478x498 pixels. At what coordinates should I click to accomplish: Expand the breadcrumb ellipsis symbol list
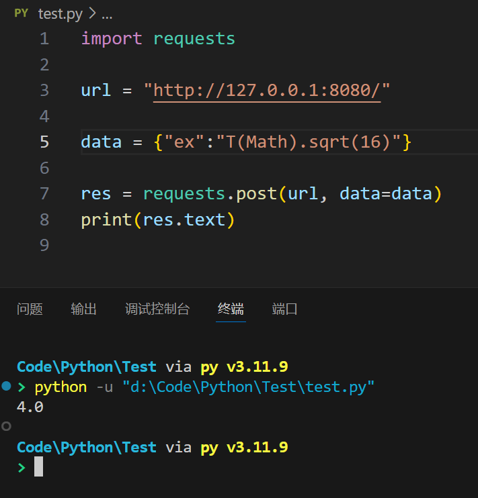(106, 13)
